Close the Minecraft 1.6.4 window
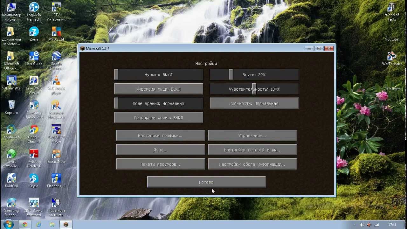This screenshot has width=407, height=229. click(x=329, y=48)
